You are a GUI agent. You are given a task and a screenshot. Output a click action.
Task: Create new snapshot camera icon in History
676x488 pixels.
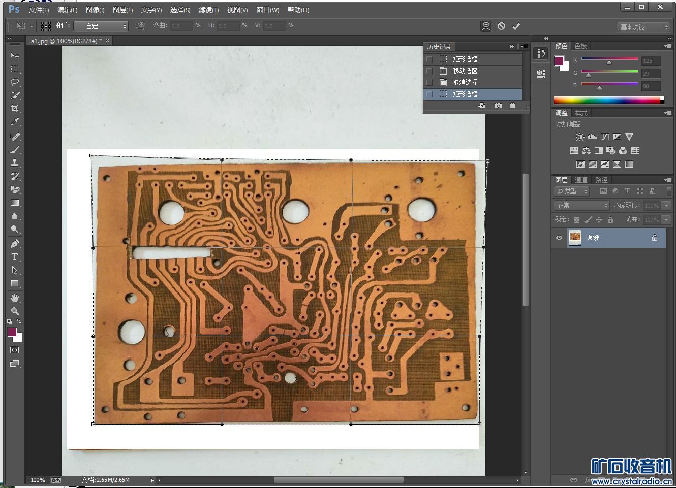pos(498,106)
